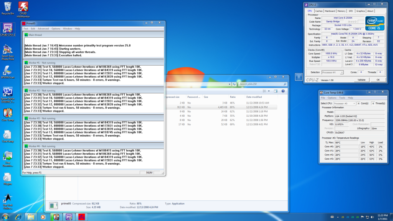This screenshot has height=221, width=393.
Task: Open the Advanced menu in Prime95
Action: 43,29
